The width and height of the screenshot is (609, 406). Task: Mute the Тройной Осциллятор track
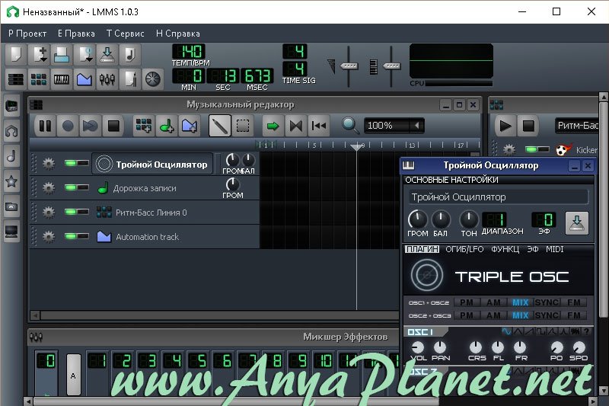click(x=71, y=163)
